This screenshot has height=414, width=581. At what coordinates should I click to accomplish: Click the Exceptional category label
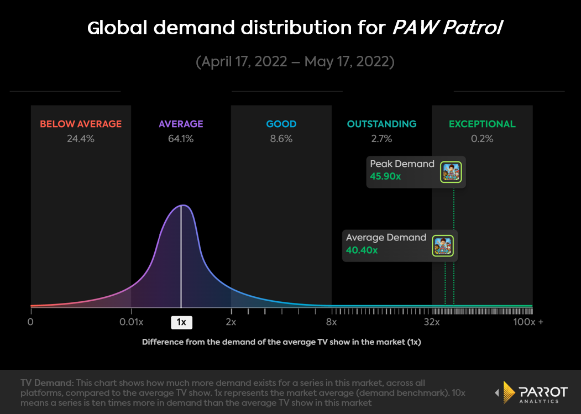click(482, 124)
